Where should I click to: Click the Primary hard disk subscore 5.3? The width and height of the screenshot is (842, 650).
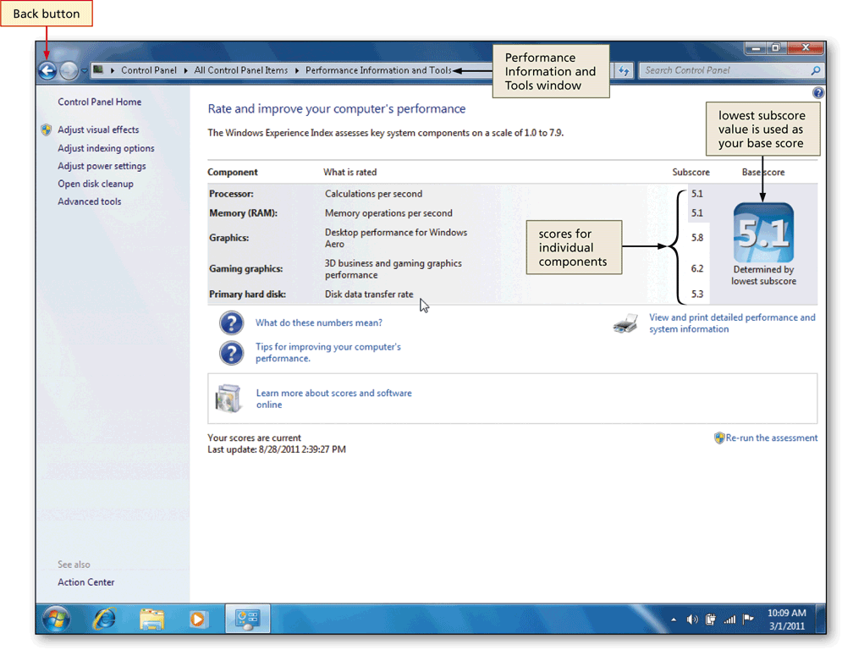pyautogui.click(x=697, y=295)
